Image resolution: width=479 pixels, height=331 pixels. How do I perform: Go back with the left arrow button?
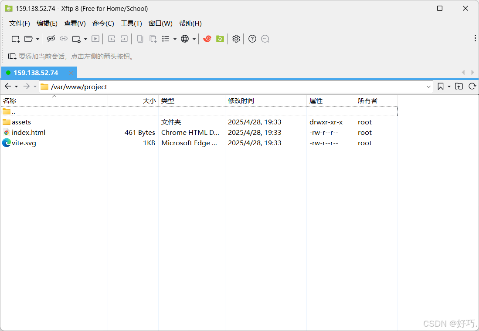point(8,86)
